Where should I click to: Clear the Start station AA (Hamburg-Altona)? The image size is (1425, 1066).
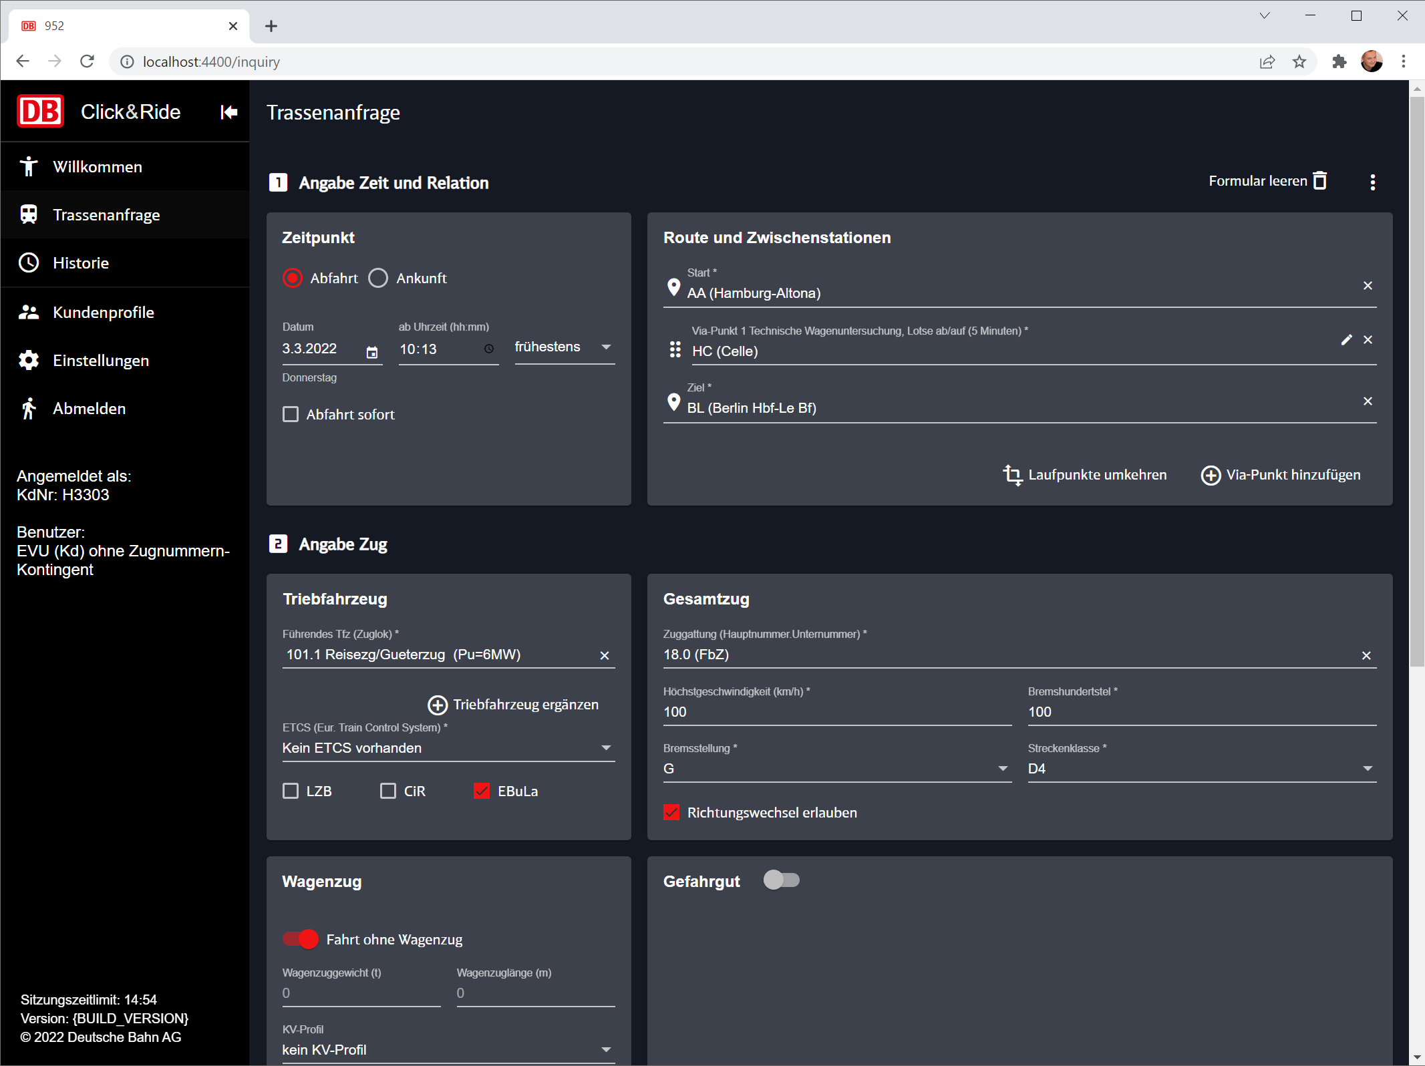[x=1368, y=286]
